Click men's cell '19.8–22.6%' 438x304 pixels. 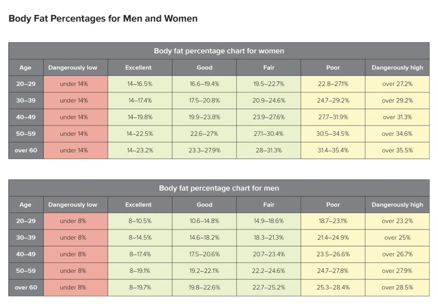coord(204,287)
